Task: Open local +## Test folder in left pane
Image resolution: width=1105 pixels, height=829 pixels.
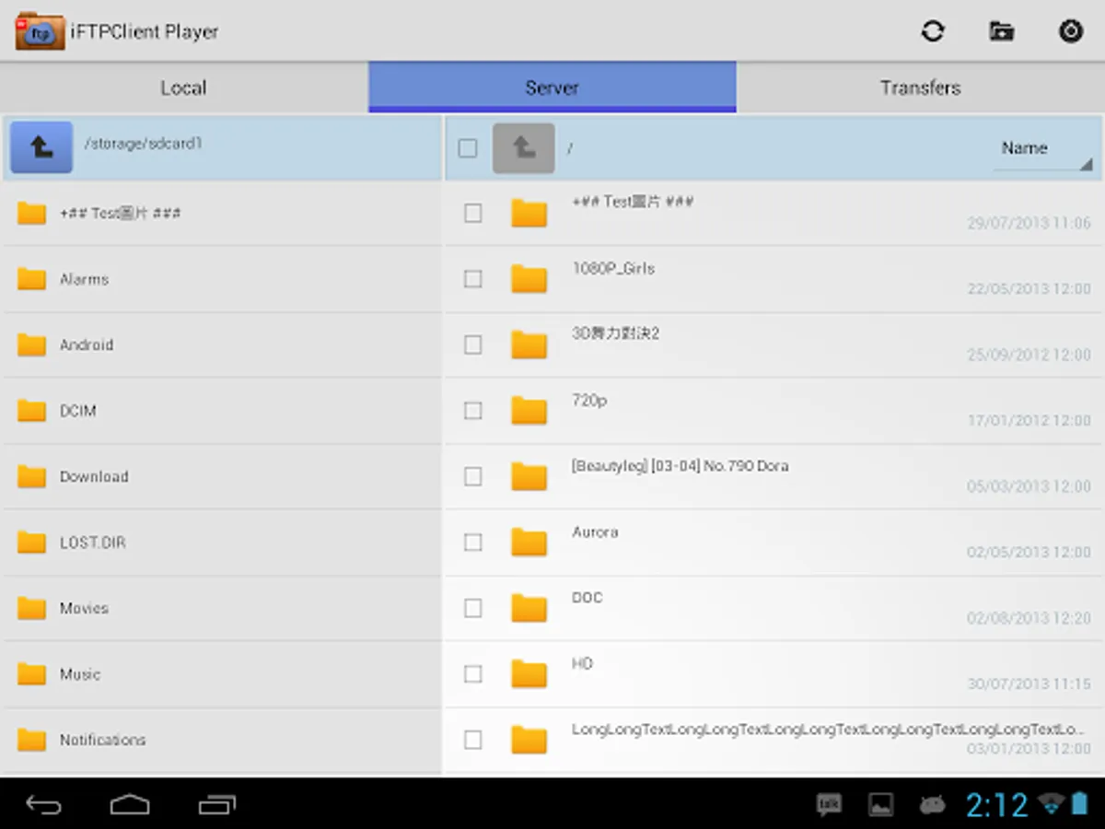Action: pos(121,213)
